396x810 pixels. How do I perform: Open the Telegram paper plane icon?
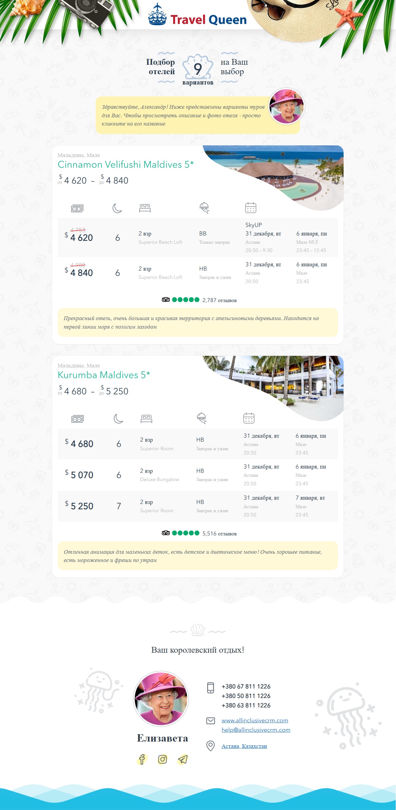pos(183,759)
